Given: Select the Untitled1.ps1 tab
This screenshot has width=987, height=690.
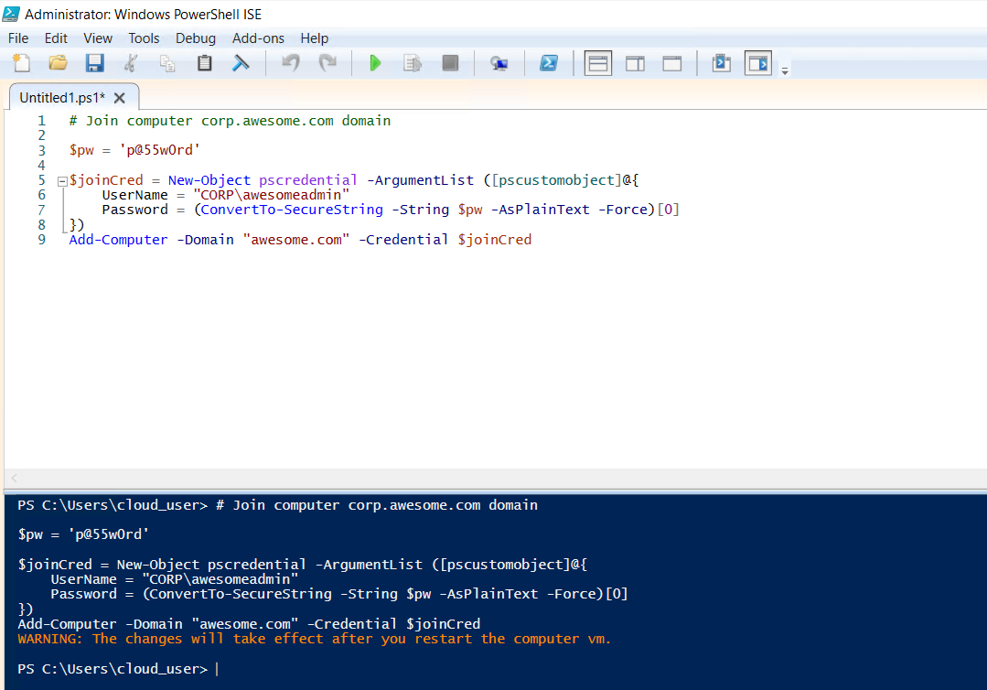Looking at the screenshot, I should tap(62, 98).
